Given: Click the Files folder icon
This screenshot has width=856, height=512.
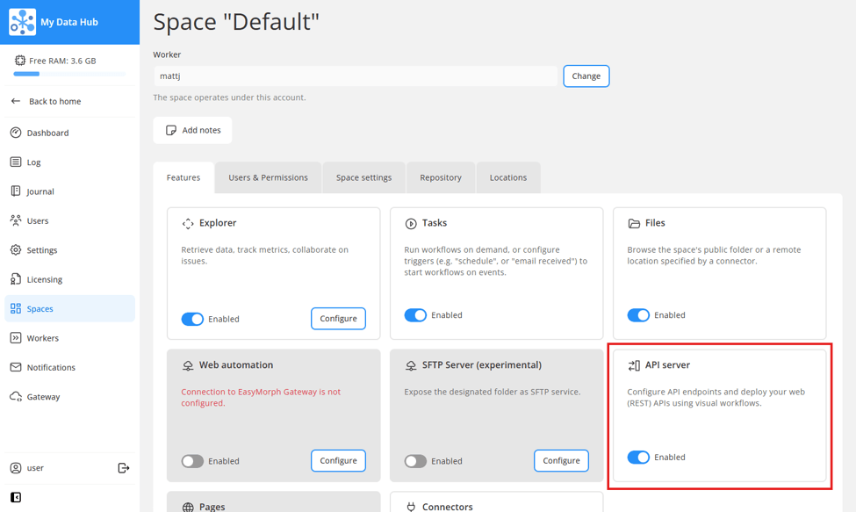Looking at the screenshot, I should tap(634, 223).
